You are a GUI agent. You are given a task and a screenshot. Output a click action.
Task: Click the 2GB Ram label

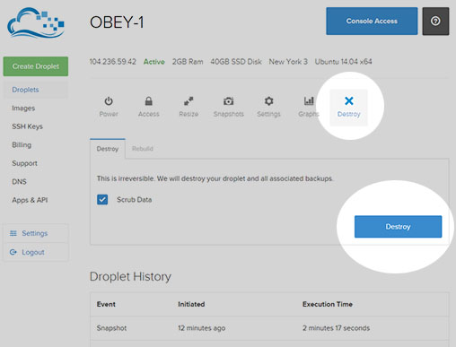188,62
